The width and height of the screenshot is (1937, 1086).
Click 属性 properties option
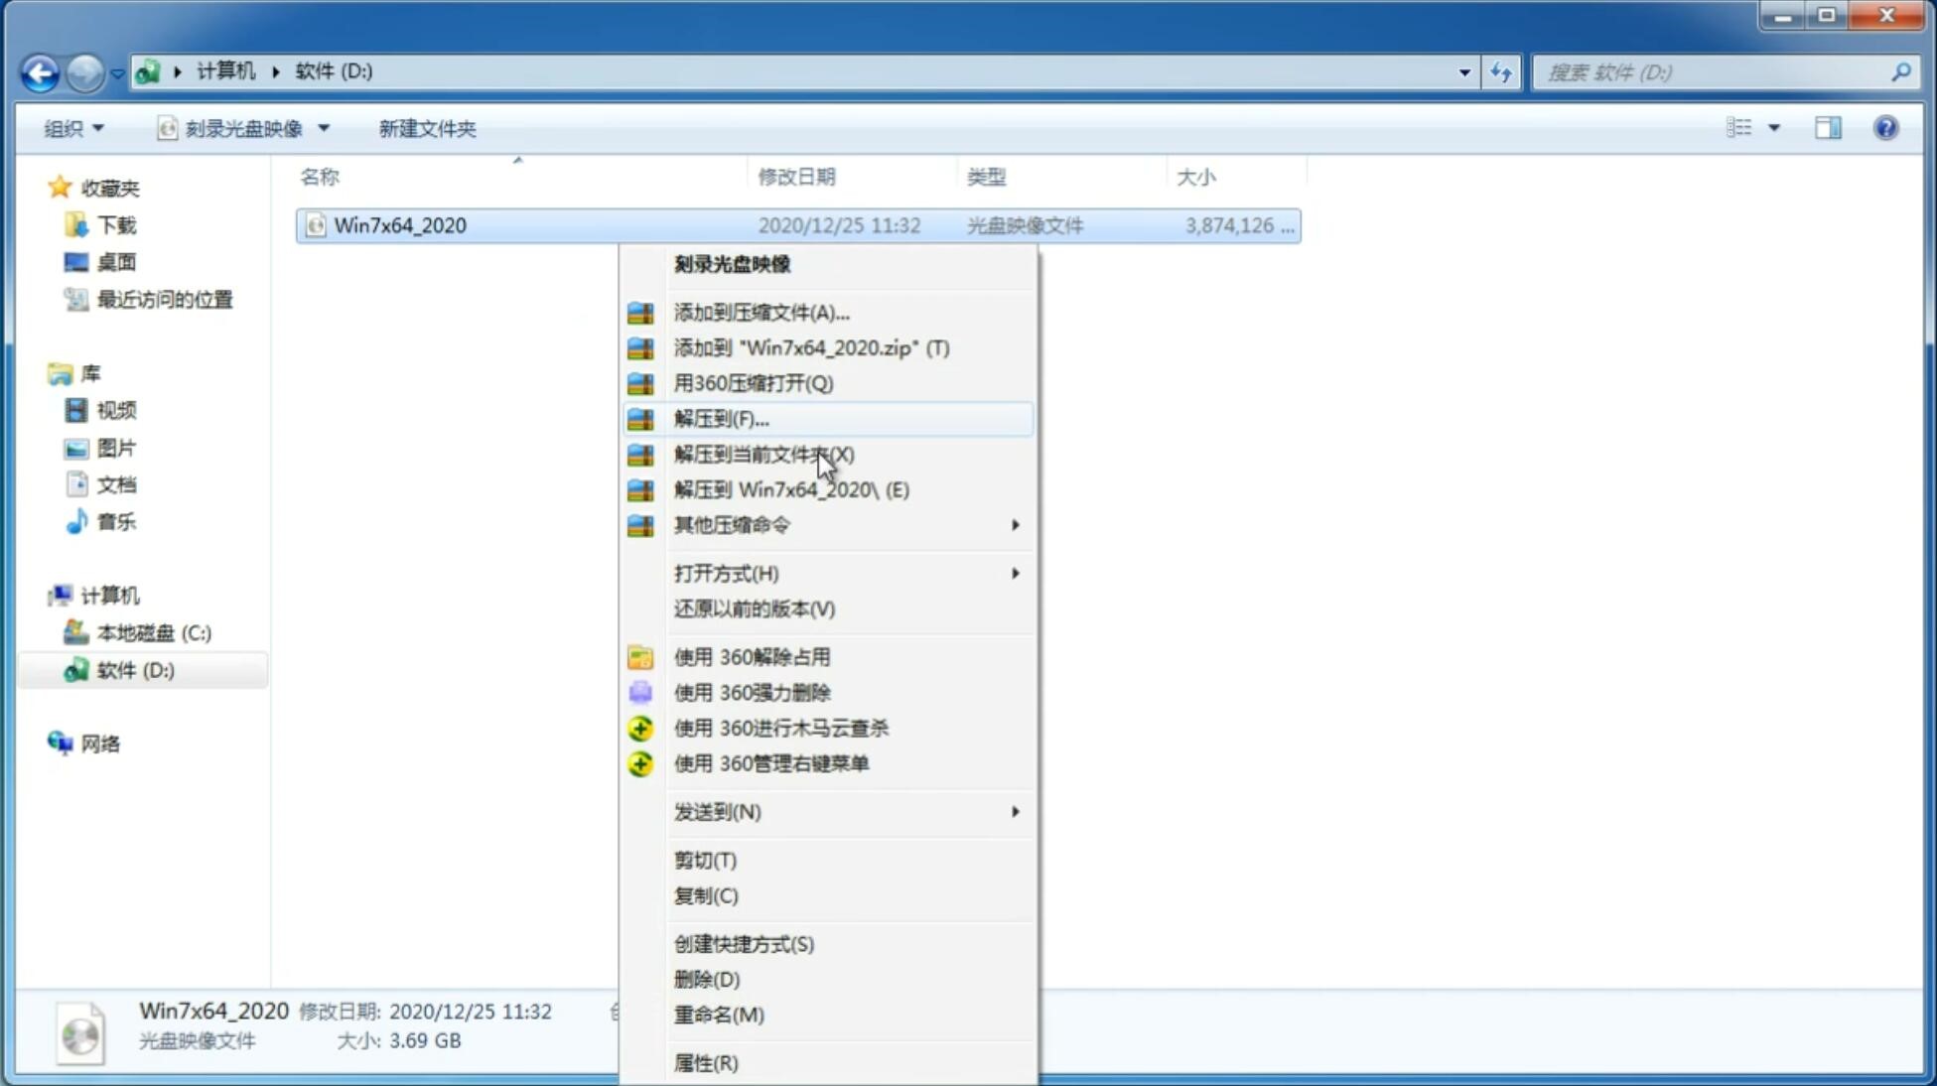[x=705, y=1062]
